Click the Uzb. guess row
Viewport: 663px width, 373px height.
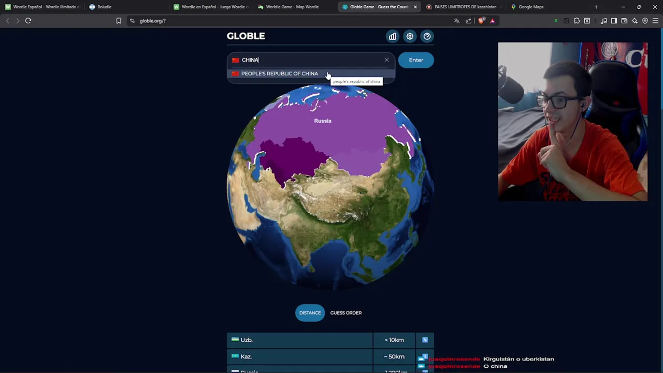[x=330, y=340]
